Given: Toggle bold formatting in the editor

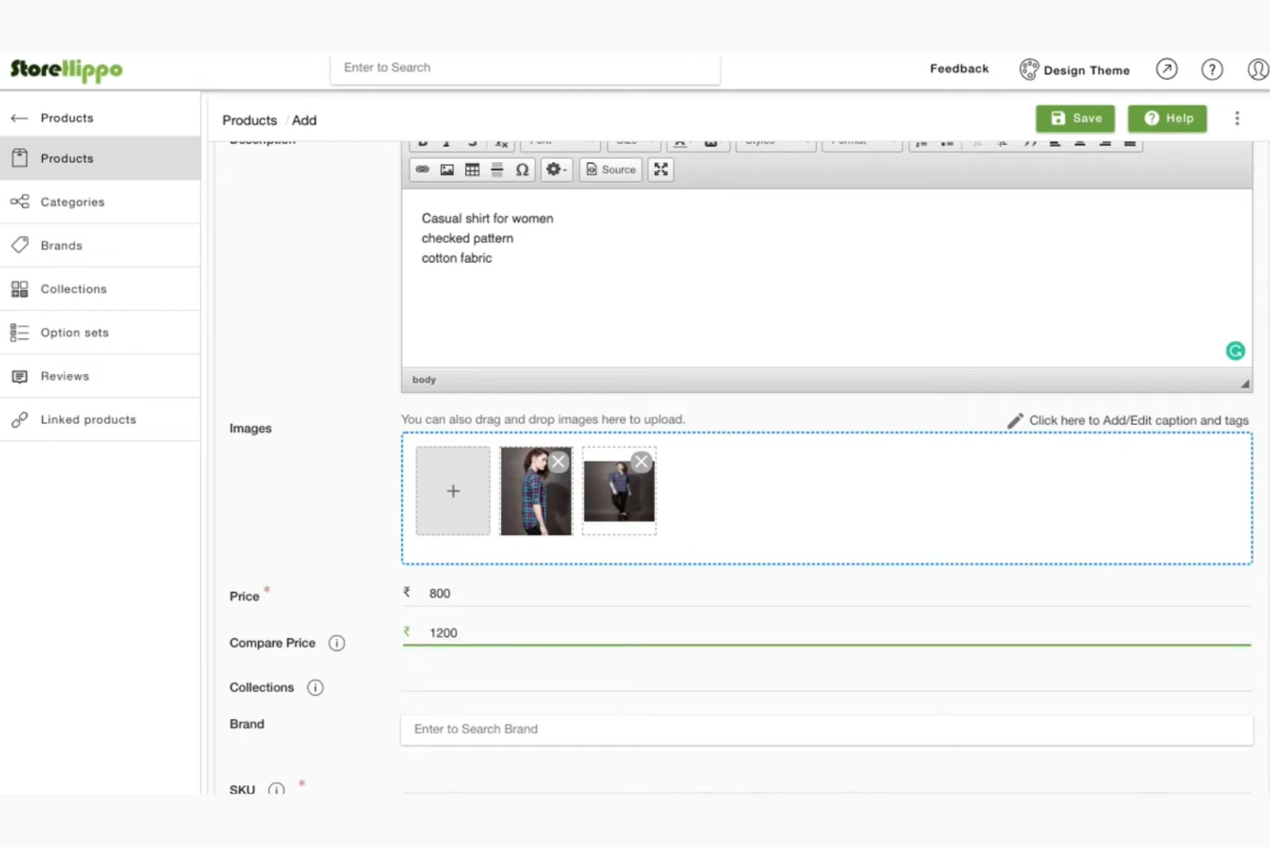Looking at the screenshot, I should [x=423, y=142].
